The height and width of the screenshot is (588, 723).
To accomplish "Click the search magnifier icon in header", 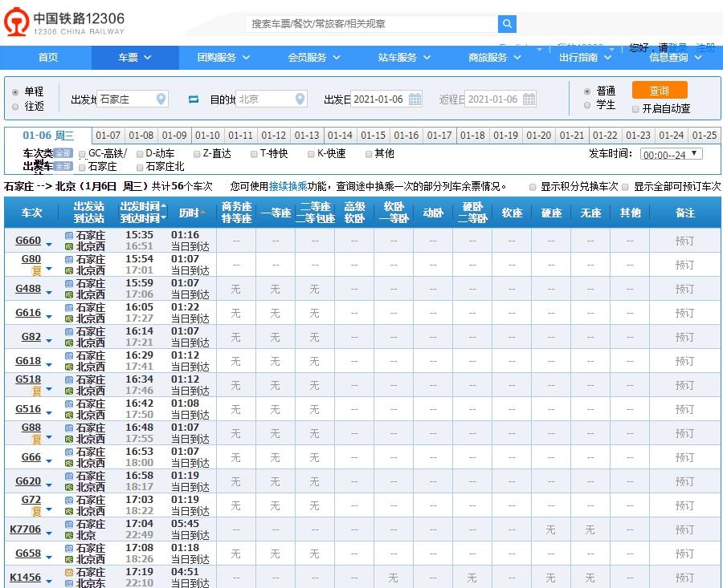I will [507, 24].
